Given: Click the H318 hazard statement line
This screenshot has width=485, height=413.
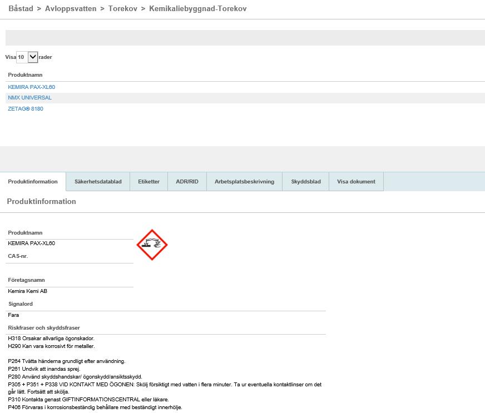Looking at the screenshot, I should pos(51,339).
